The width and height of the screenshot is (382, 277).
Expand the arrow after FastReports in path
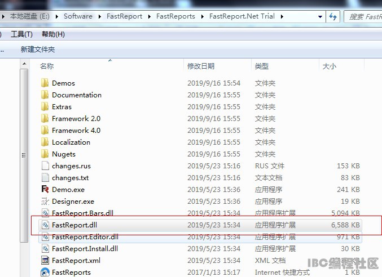pos(203,16)
